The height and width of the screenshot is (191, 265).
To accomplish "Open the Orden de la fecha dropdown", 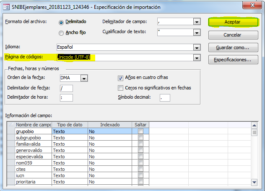I will coord(84,78).
